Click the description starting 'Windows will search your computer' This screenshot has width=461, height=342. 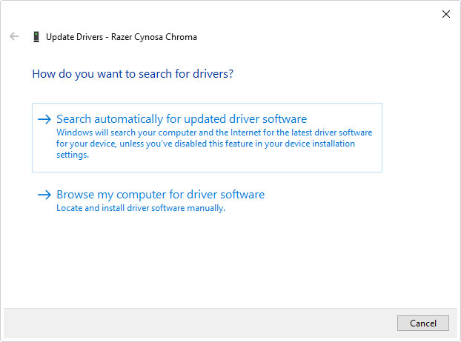pyautogui.click(x=214, y=144)
